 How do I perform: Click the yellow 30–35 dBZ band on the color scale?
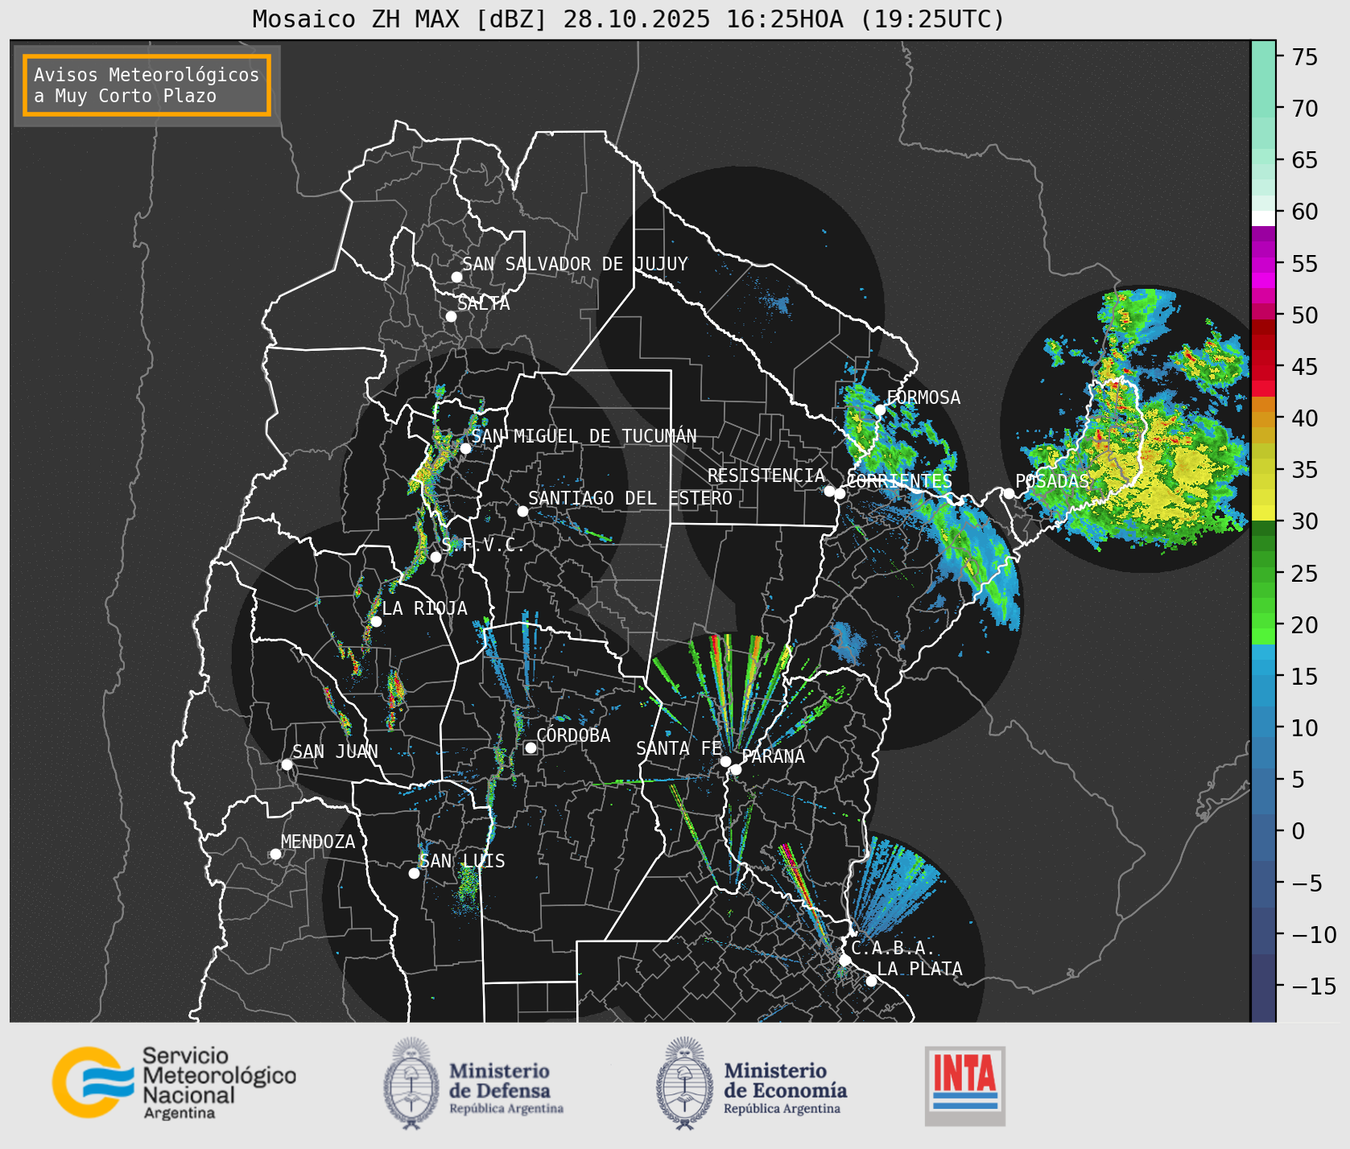[x=1263, y=495]
